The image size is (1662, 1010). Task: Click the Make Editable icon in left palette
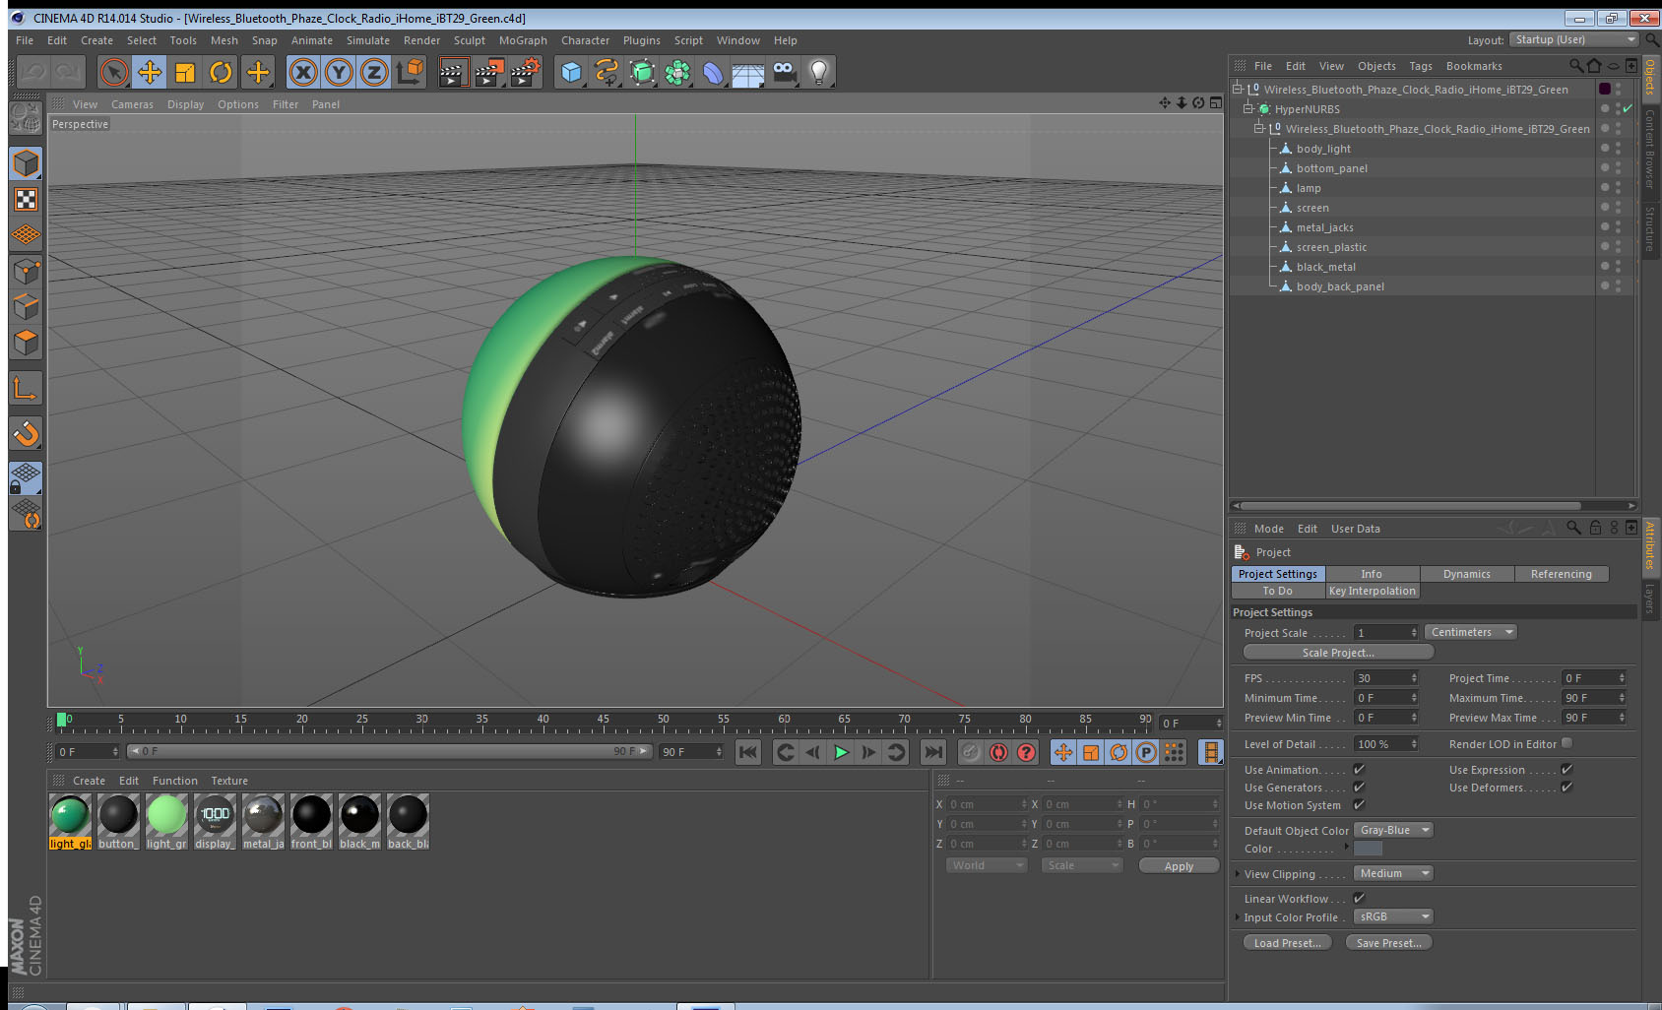(26, 118)
